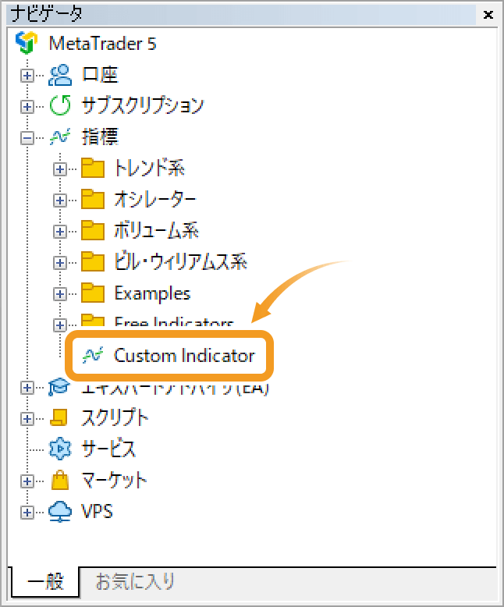Expand the トレンド系 folder

point(59,169)
